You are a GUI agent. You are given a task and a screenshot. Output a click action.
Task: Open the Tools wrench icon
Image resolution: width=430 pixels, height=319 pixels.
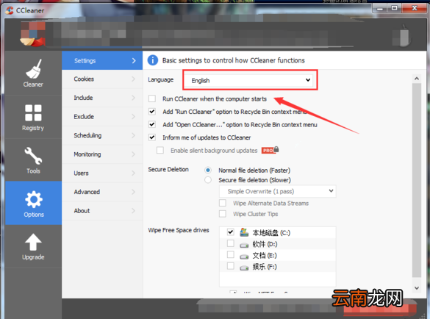click(x=33, y=156)
